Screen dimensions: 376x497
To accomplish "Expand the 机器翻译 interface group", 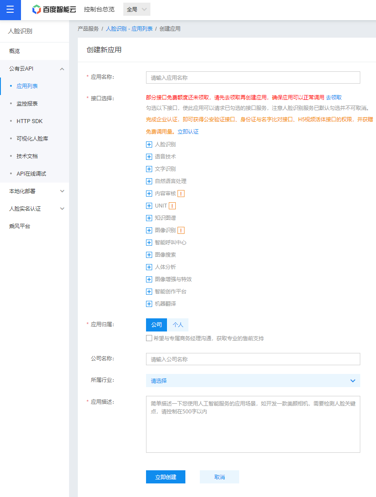I will (149, 304).
